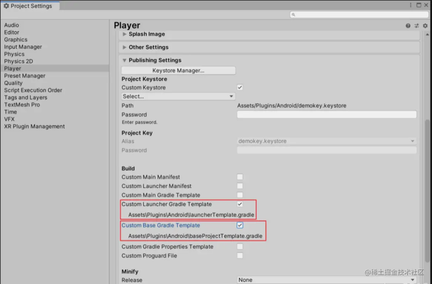Collapse the Publishing Settings section
Screen dimensions: 432x284
coord(124,60)
